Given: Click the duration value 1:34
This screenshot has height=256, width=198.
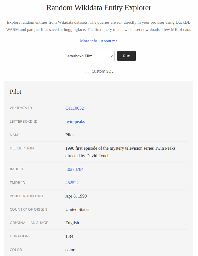Looking at the screenshot, I should click(x=69, y=236).
